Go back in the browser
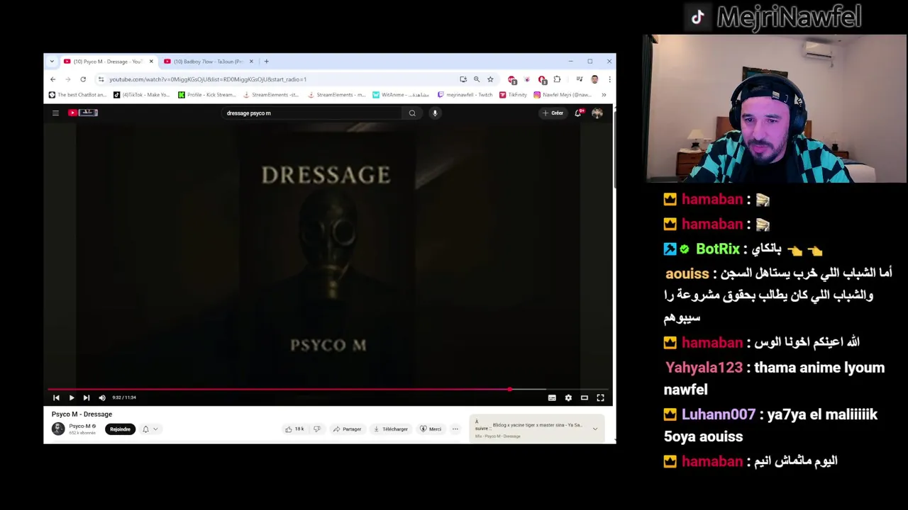Screen dimensions: 908x510 pos(52,79)
